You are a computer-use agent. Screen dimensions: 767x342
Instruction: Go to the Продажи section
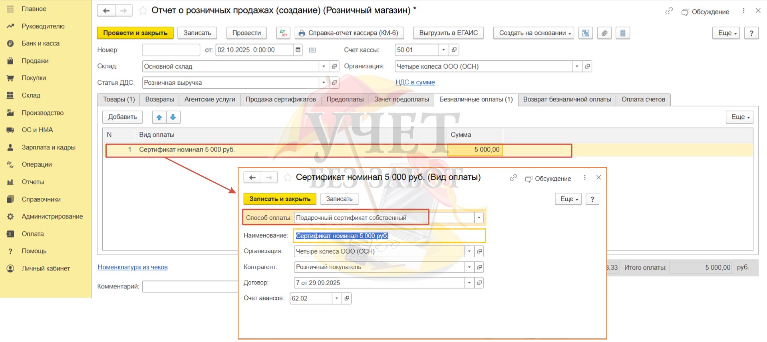pyautogui.click(x=35, y=61)
